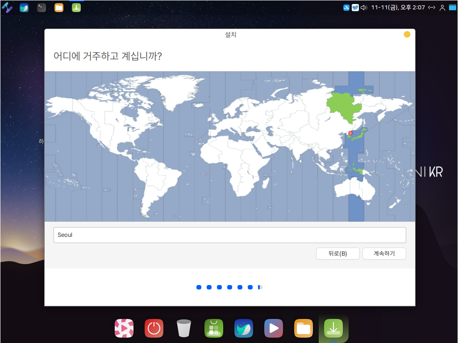Image resolution: width=458 pixels, height=343 pixels.
Task: Open the yellow folder in top panel
Action: pyautogui.click(x=59, y=7)
